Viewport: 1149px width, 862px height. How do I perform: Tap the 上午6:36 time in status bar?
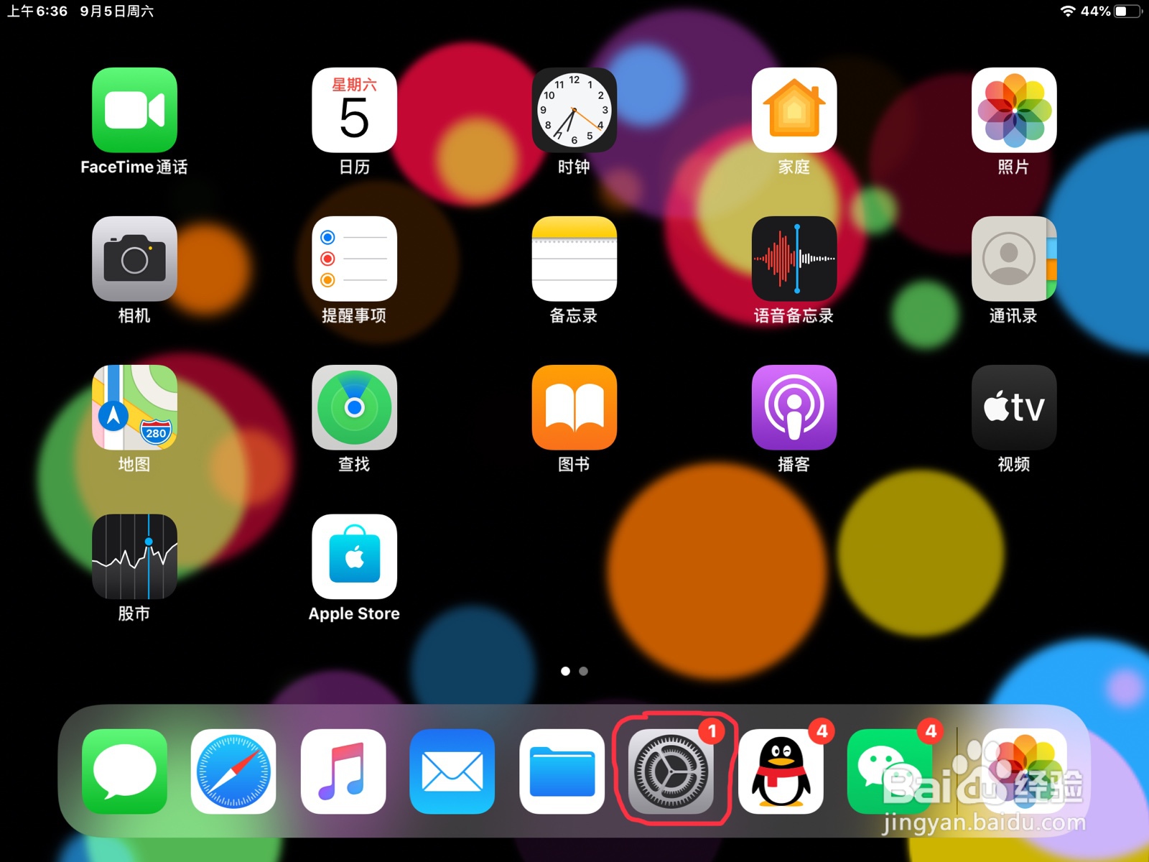pos(37,11)
